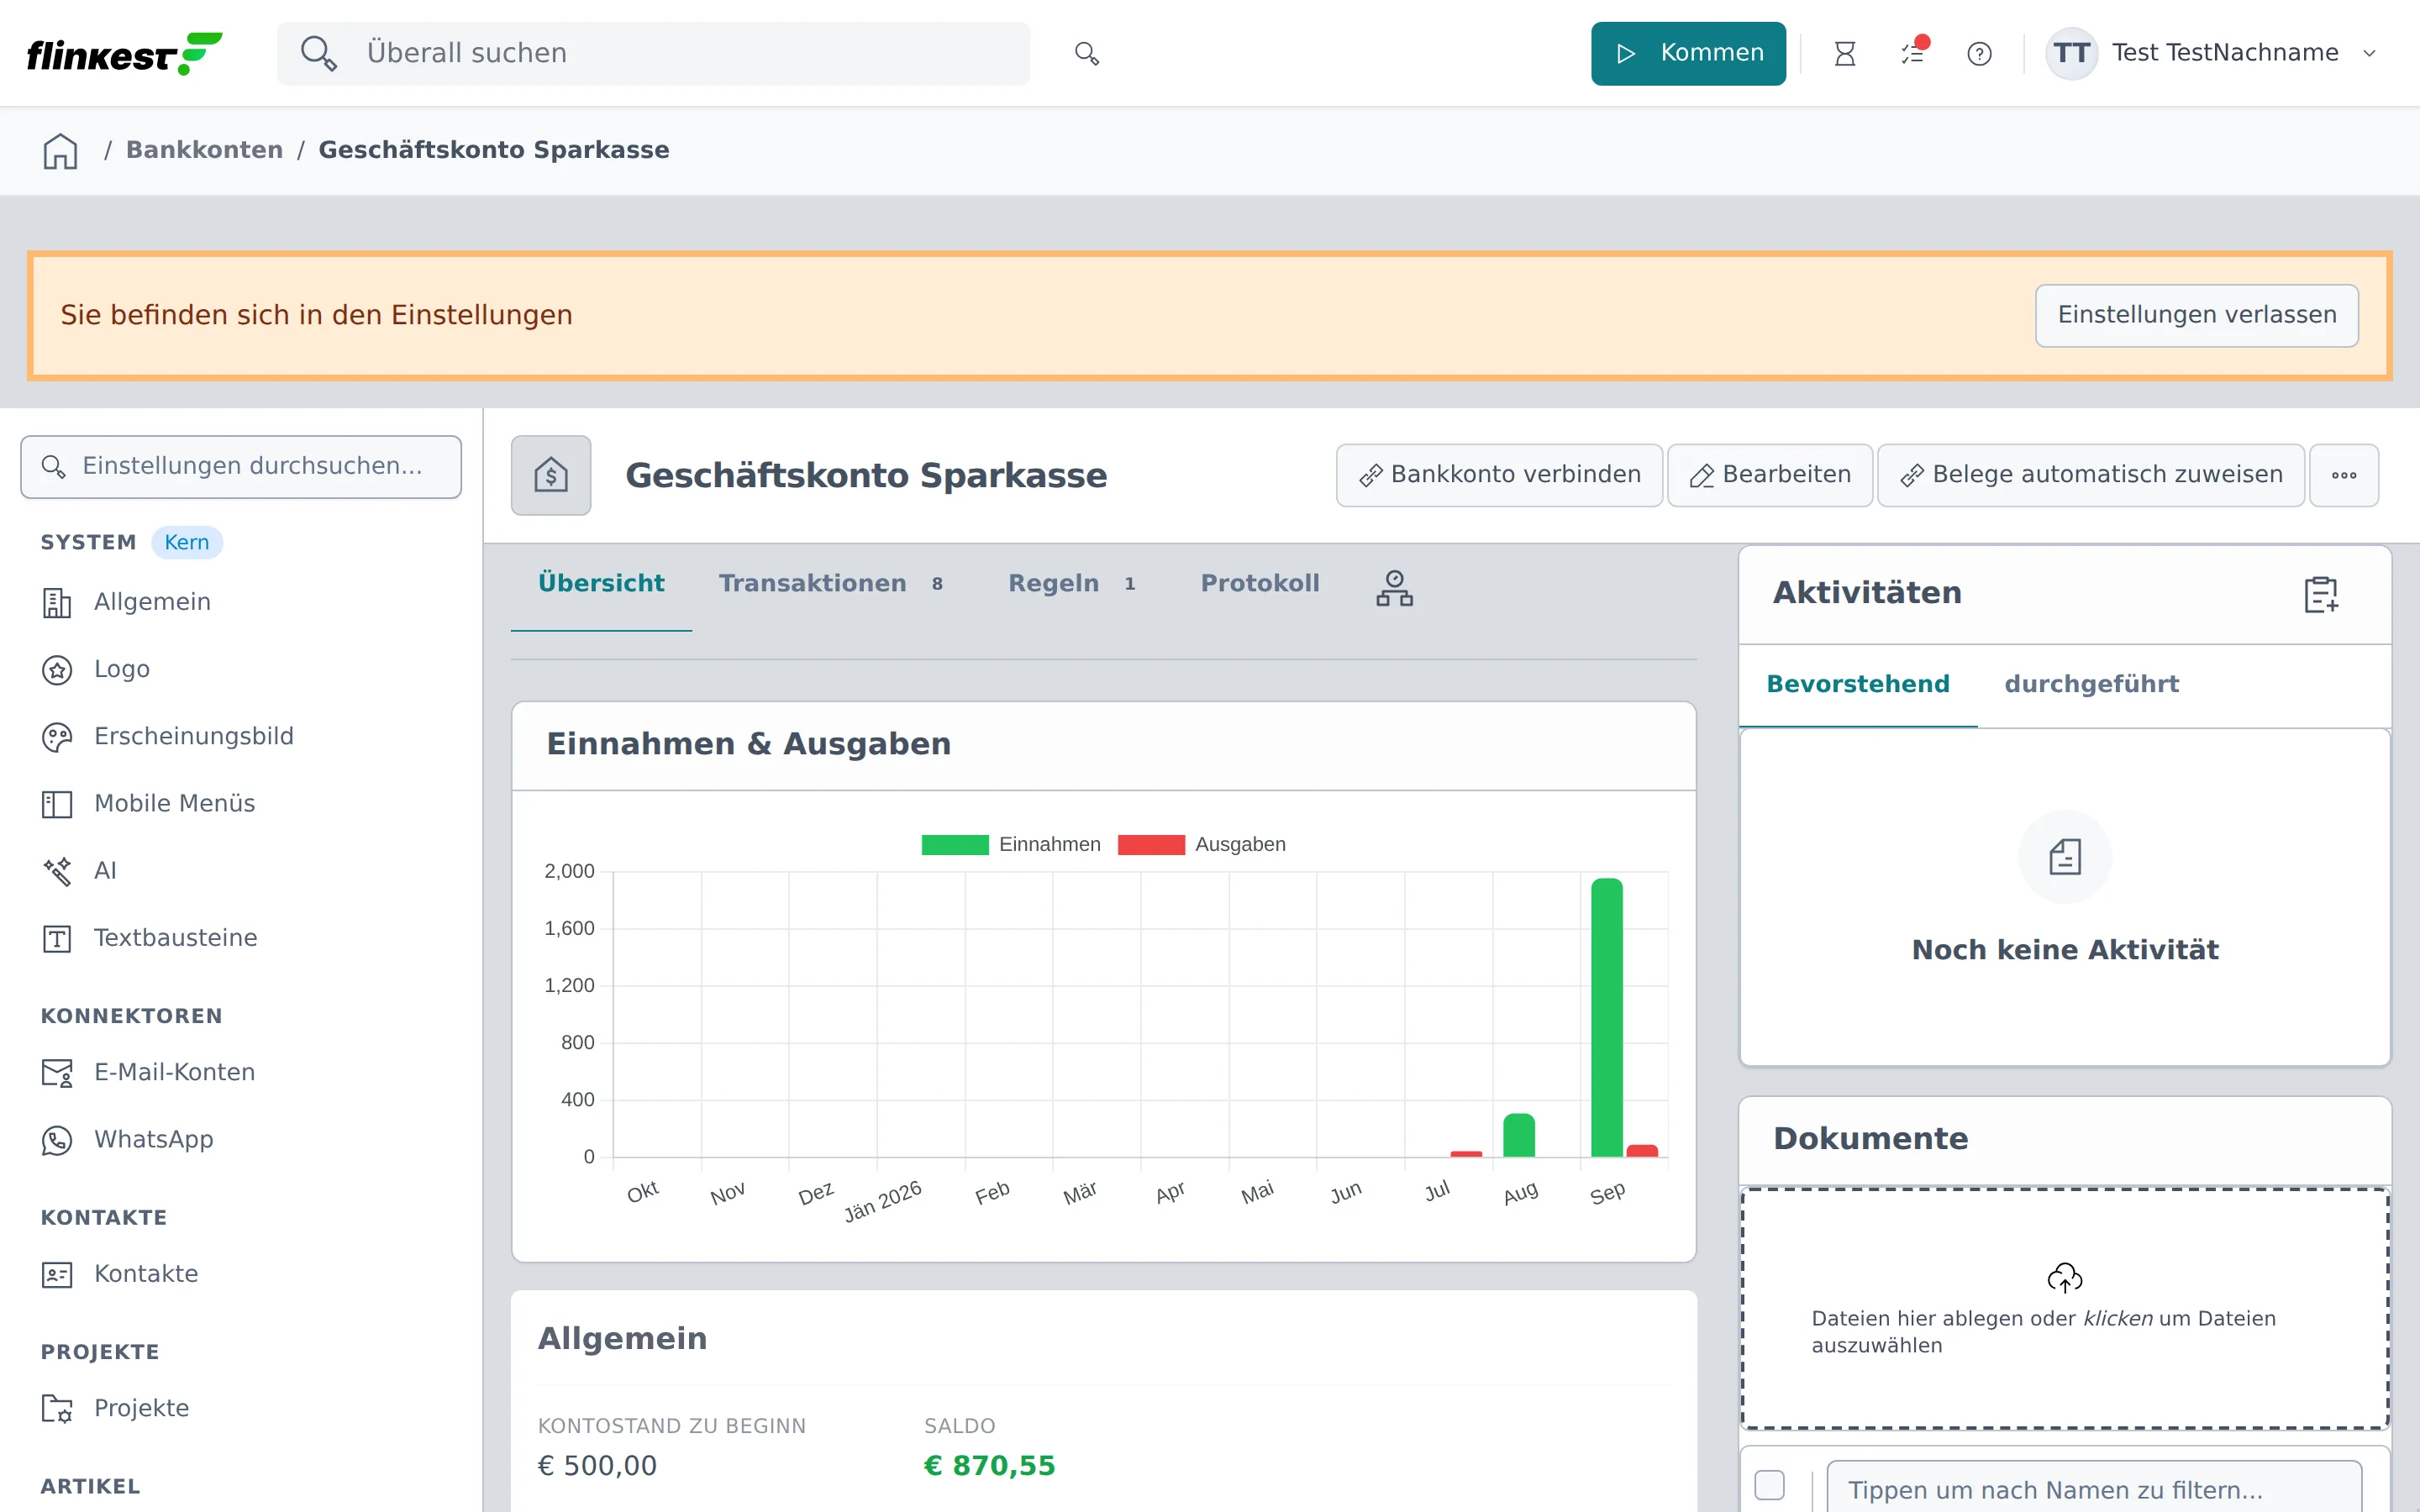The width and height of the screenshot is (2420, 1512).
Task: Click Einstellungen verlassen button
Action: pos(2197,315)
